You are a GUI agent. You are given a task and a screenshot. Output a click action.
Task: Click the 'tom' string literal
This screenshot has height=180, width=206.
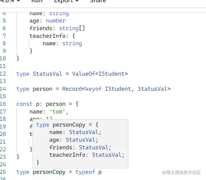[59, 111]
